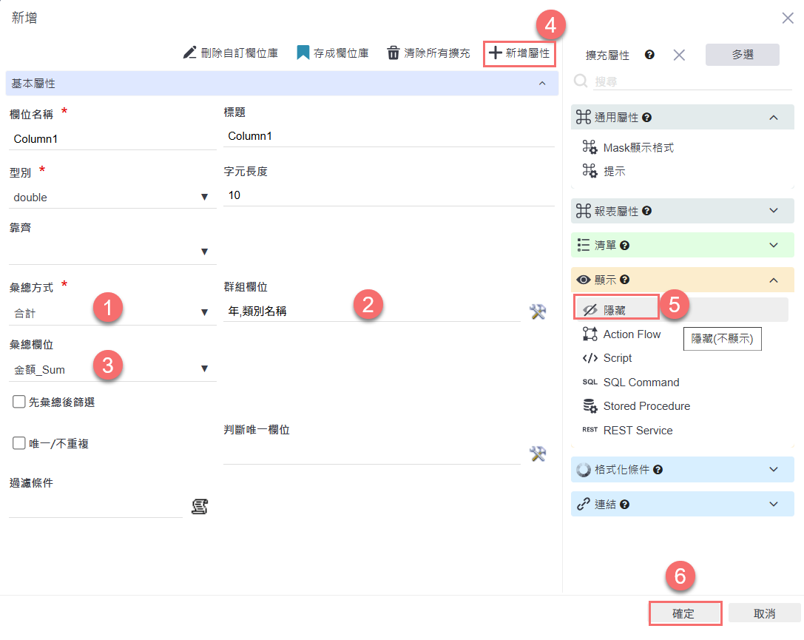Clear extended attributes with the X icon
This screenshot has height=640, width=804.
(x=679, y=55)
